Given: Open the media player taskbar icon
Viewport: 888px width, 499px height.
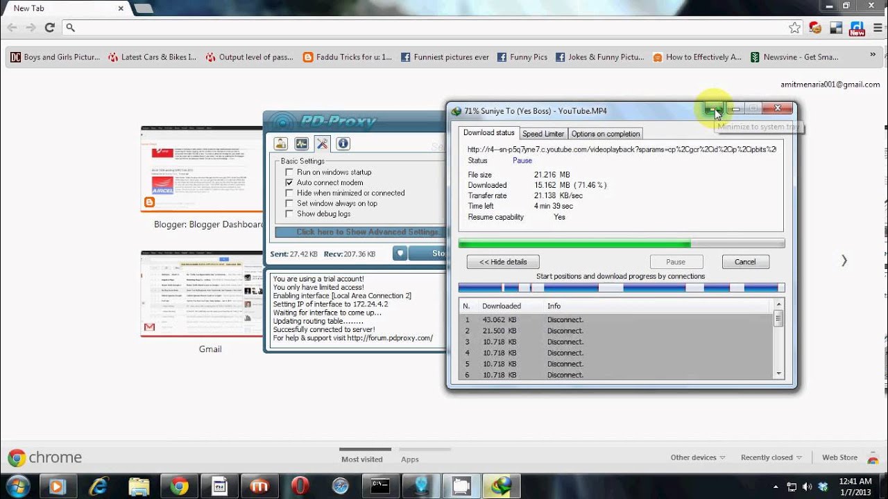Looking at the screenshot, I should tap(58, 486).
